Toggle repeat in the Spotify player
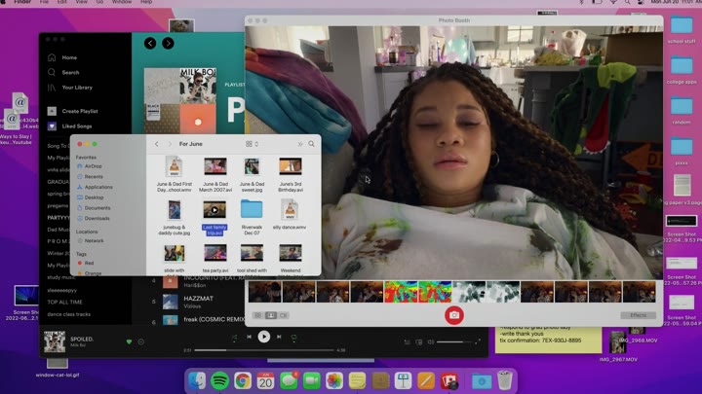 [x=293, y=337]
